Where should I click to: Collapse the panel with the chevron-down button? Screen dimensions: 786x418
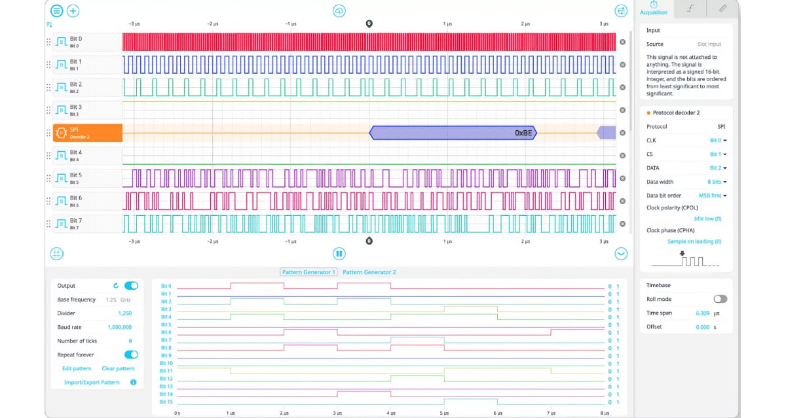point(621,254)
